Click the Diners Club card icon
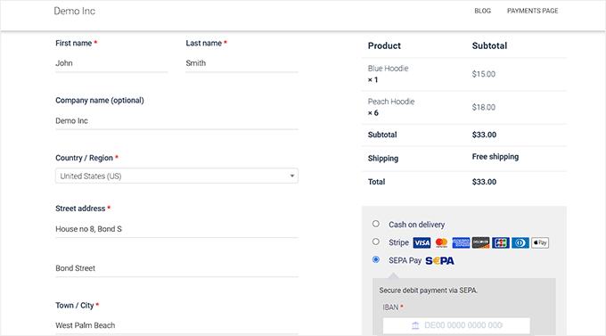Screen dimensions: 606x336 520,242
